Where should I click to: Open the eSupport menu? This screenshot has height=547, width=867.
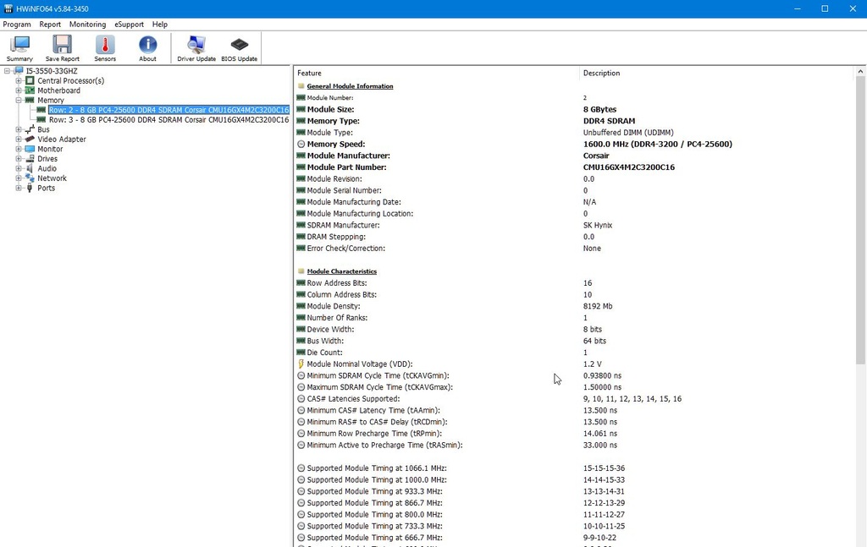tap(129, 25)
